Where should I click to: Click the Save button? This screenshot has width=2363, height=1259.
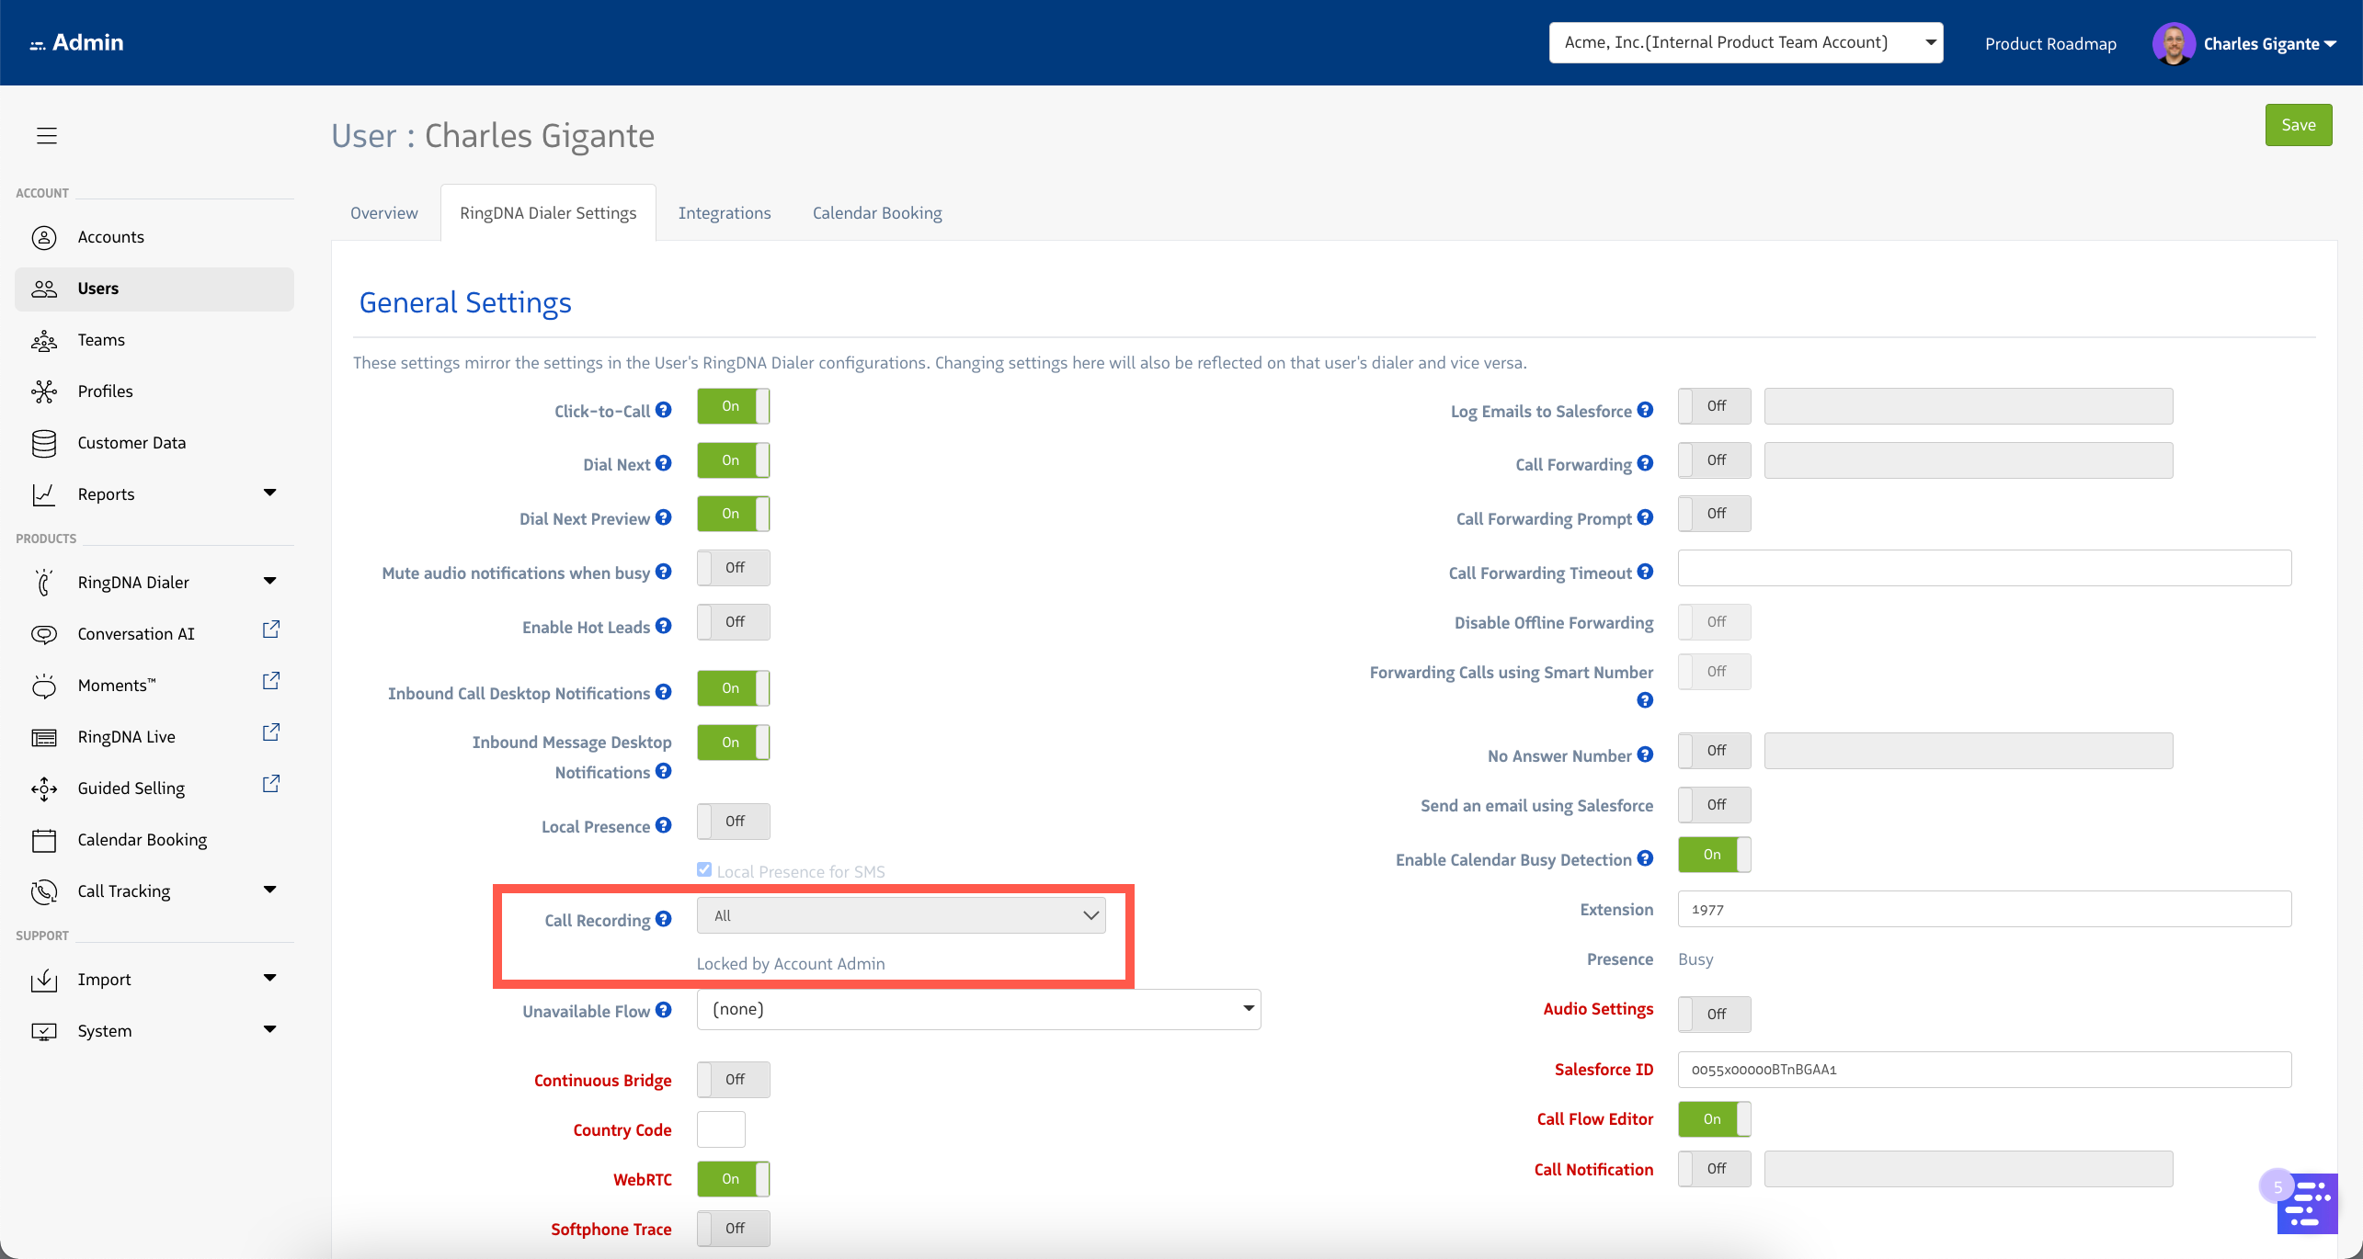point(2298,124)
